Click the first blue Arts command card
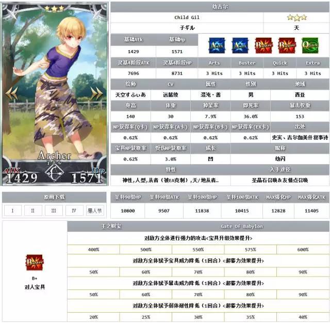330x323 pixels. (217, 45)
